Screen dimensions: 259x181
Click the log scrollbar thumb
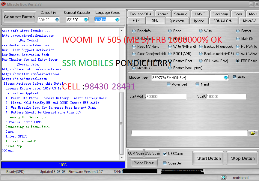[x=121, y=123]
